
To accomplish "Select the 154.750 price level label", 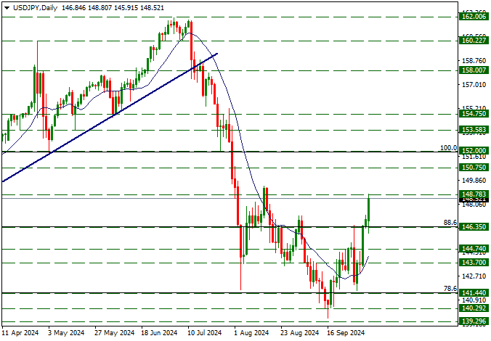I will (474, 114).
